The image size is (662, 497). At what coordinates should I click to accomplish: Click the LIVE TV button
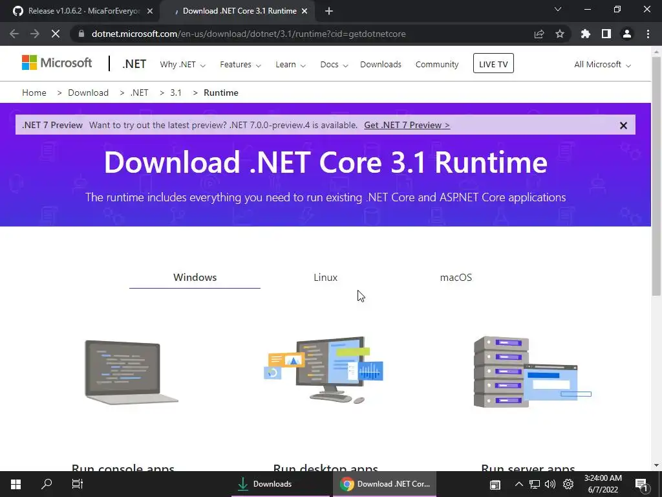tap(493, 63)
